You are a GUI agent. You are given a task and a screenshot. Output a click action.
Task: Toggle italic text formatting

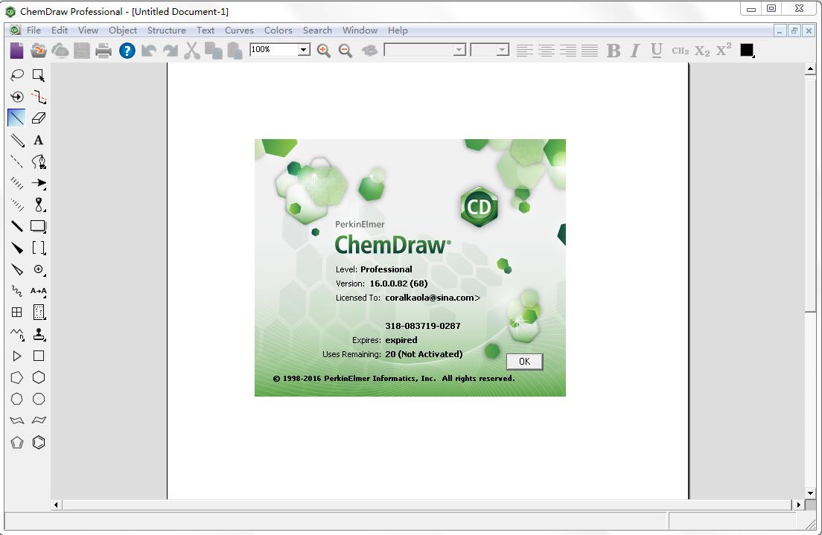634,51
